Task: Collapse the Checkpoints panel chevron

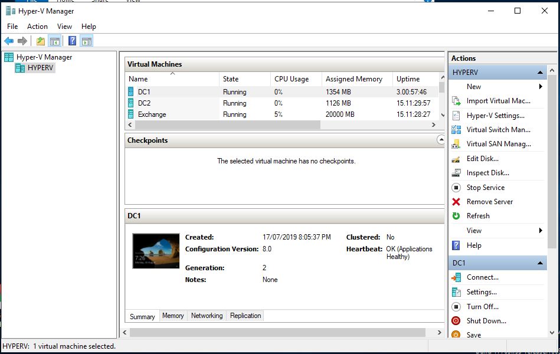Action: coord(441,139)
